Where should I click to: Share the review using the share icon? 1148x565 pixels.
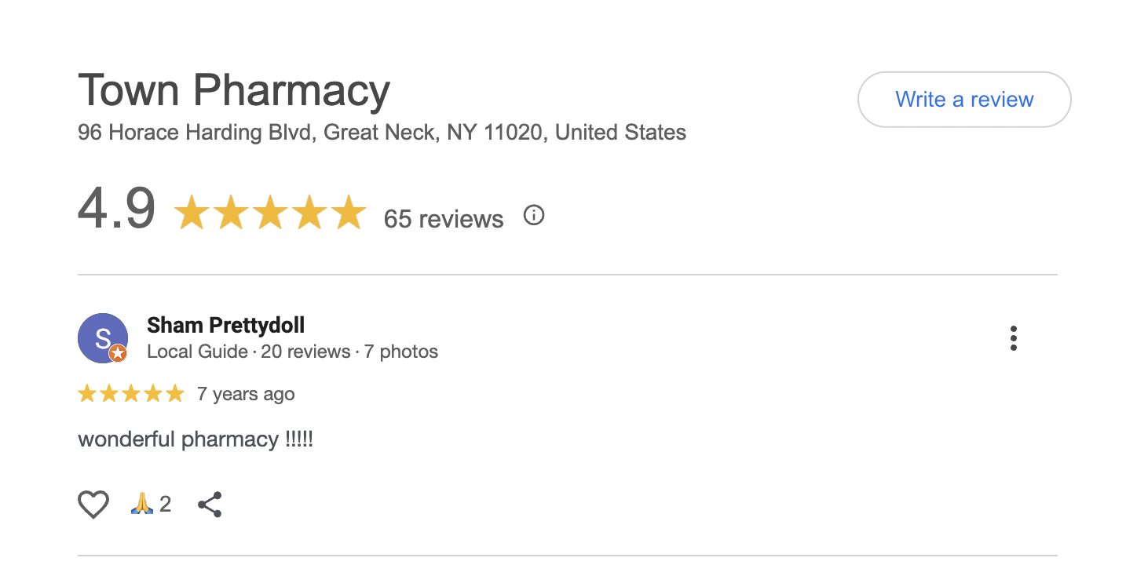[210, 504]
